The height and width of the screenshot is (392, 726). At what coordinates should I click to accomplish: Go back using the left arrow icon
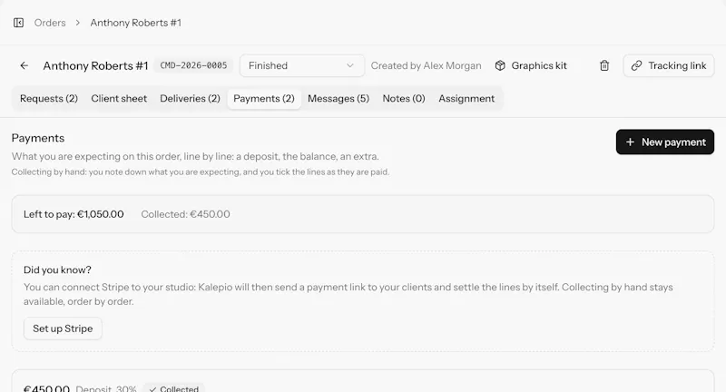pyautogui.click(x=25, y=65)
